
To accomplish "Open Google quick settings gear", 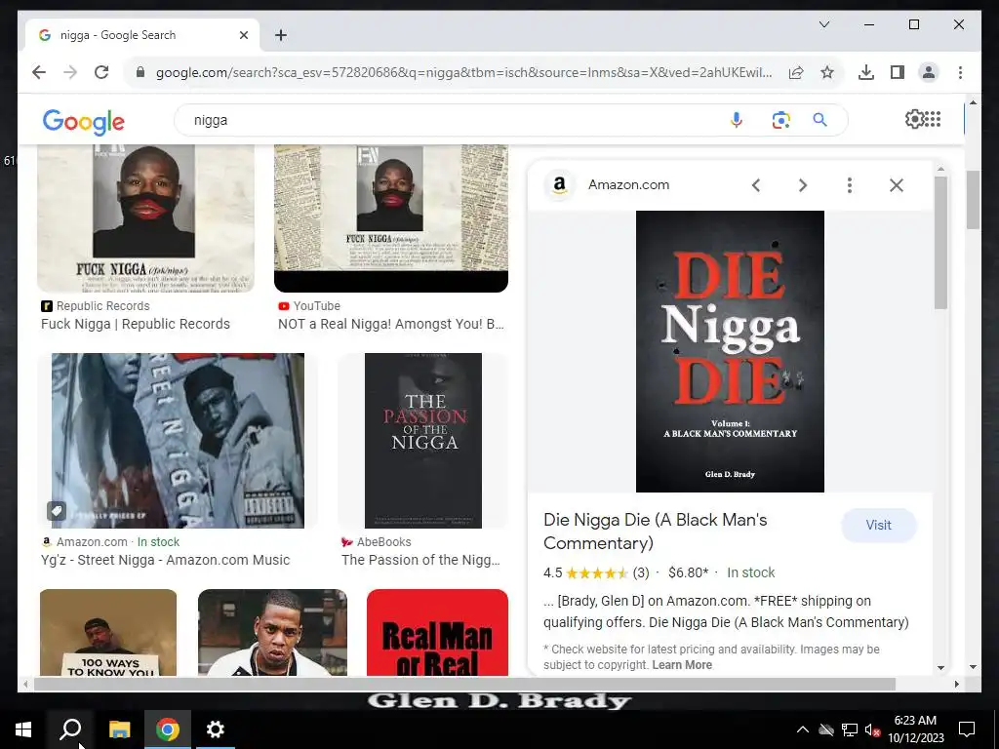I will [x=913, y=119].
